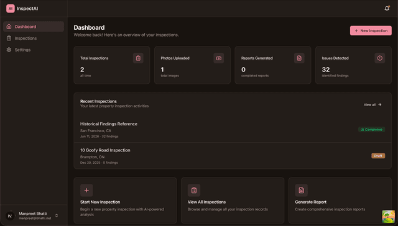Screen dimensions: 398x226
Task: Click the 32 findings date line
Action: (99, 137)
